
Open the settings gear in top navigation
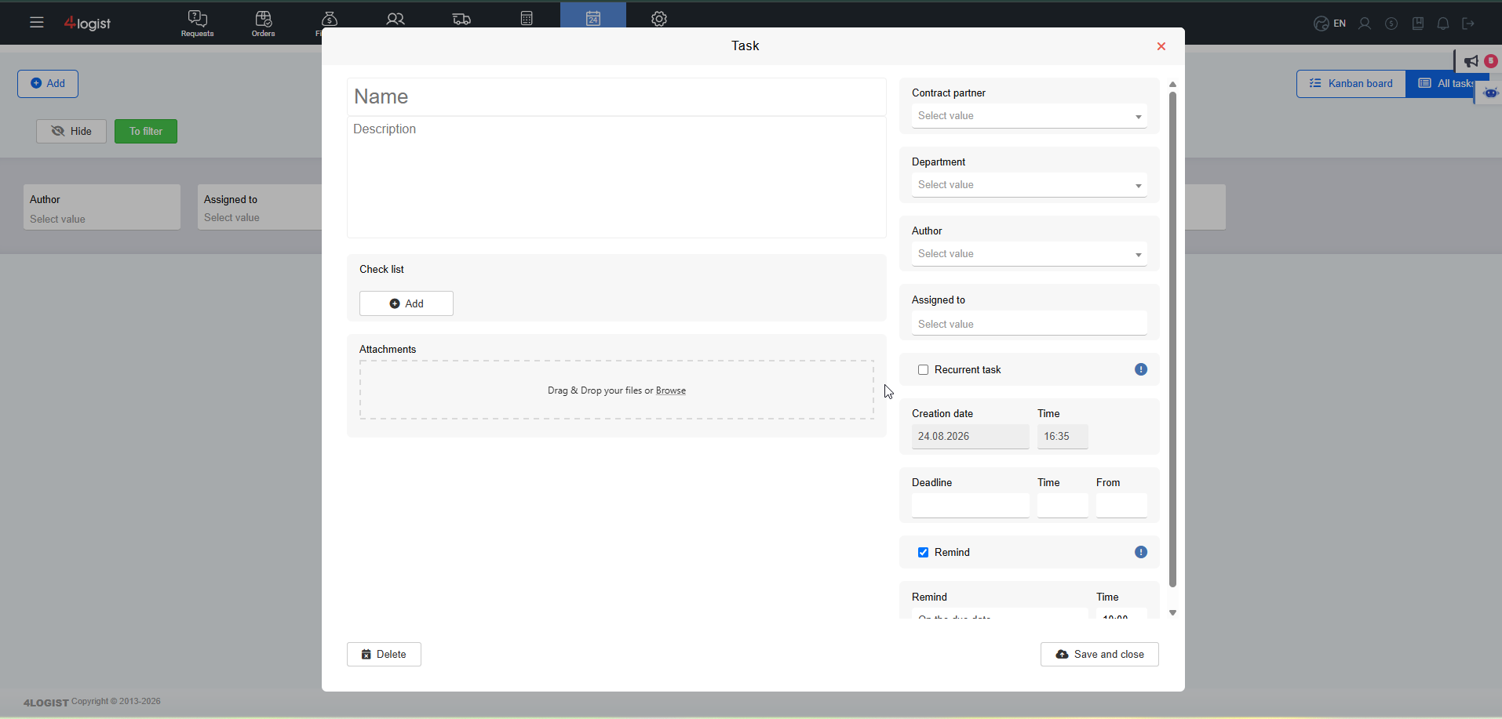659,19
